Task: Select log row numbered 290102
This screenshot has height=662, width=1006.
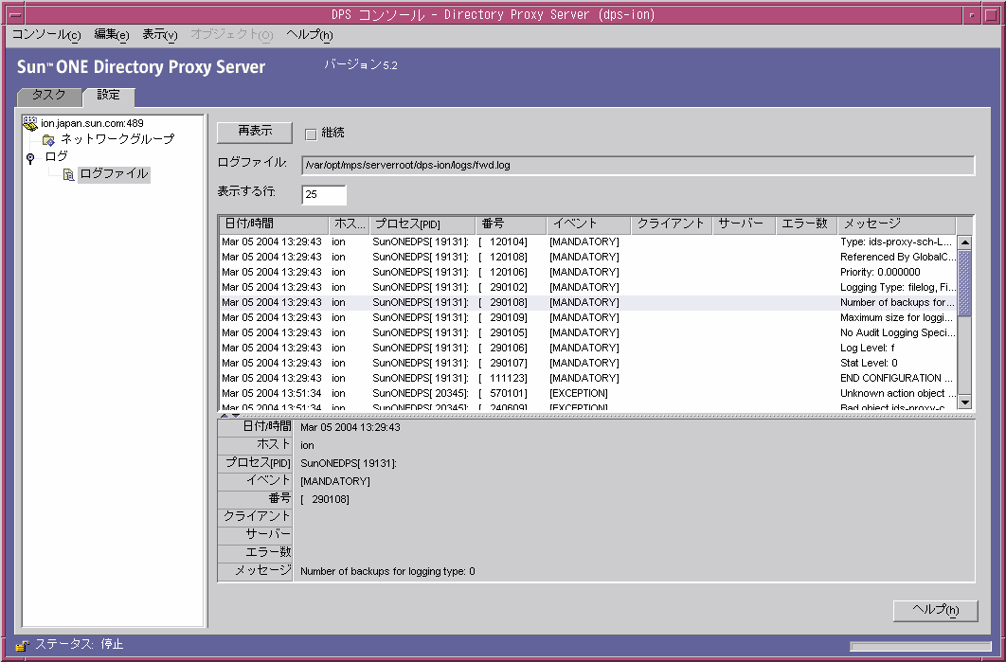Action: tap(587, 287)
